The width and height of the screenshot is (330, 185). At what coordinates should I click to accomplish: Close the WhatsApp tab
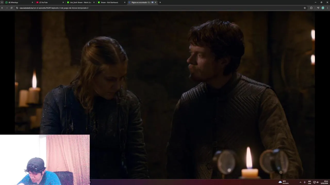(x=32, y=2)
